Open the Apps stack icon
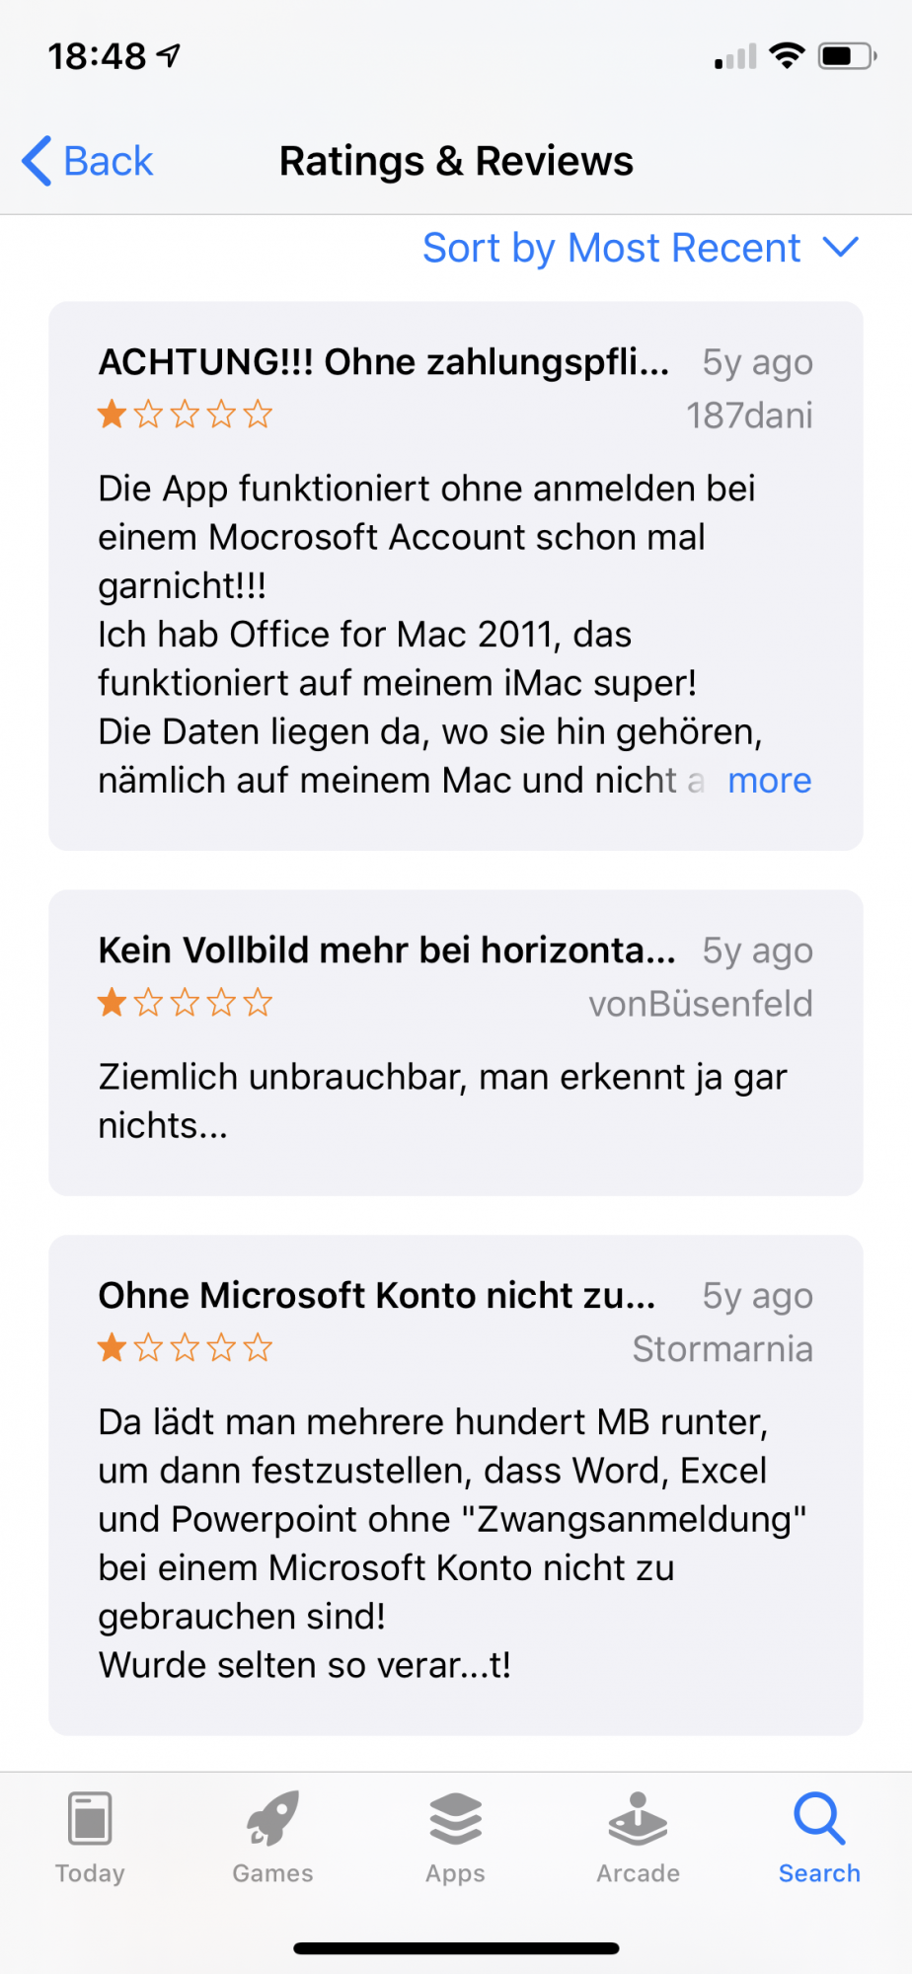The height and width of the screenshot is (1974, 912). tap(455, 1818)
